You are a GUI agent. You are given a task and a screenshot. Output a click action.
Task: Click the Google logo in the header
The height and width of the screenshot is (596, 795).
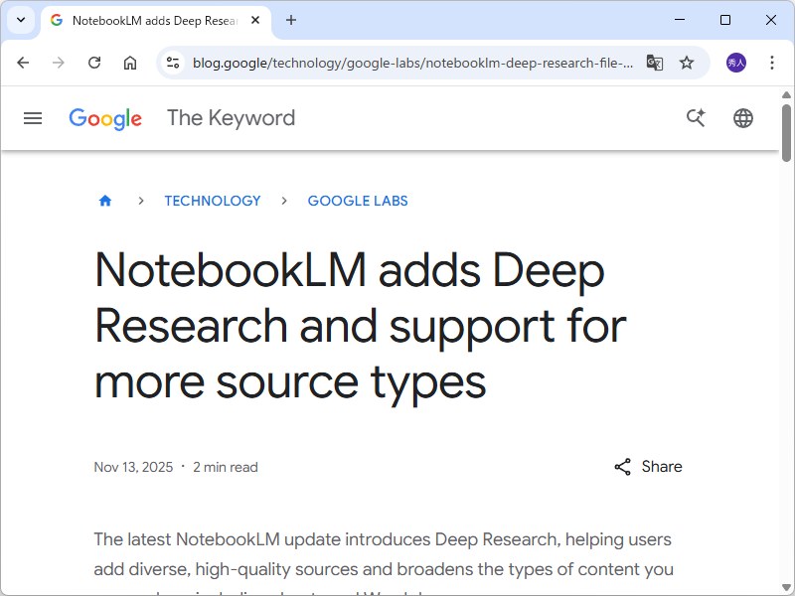click(105, 118)
